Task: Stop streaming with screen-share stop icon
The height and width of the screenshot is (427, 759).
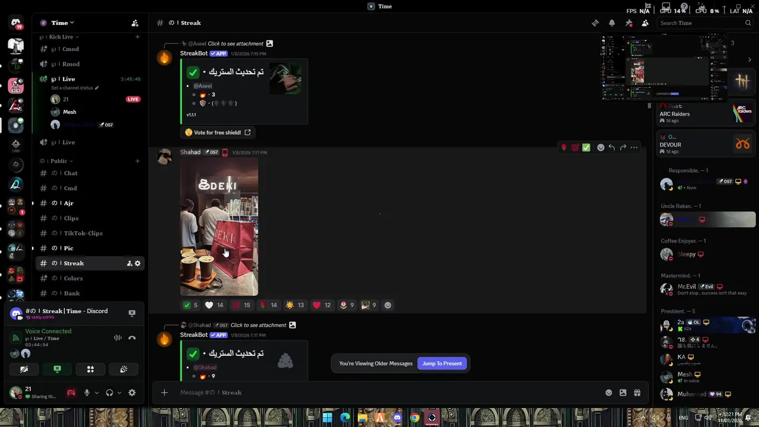Action: click(x=132, y=313)
